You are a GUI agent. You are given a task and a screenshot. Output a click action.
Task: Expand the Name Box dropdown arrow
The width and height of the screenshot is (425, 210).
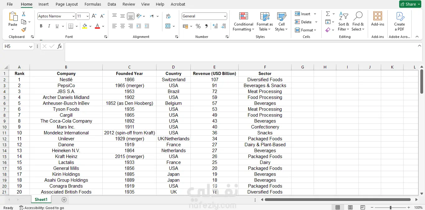(31, 46)
